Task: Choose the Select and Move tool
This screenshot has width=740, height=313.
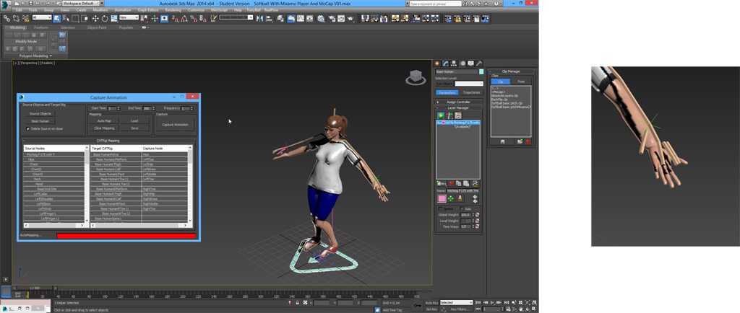Action: tap(95, 18)
